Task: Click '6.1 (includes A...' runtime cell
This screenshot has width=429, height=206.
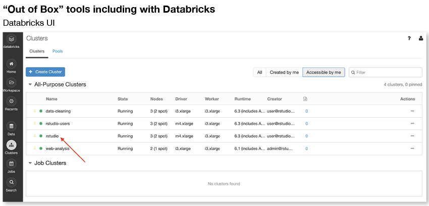Action: pos(249,148)
